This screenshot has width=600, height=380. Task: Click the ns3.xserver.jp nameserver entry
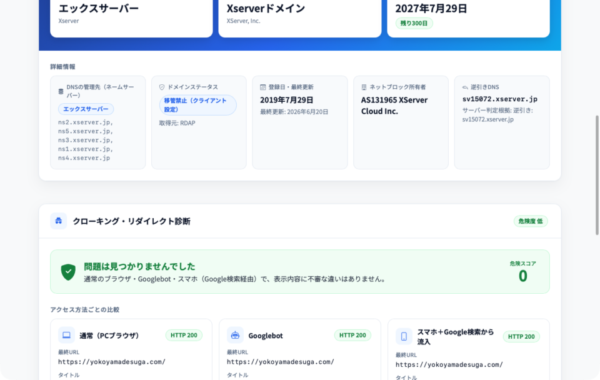[x=86, y=140]
